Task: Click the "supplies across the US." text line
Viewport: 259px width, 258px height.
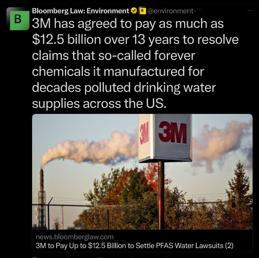Action: [x=99, y=104]
